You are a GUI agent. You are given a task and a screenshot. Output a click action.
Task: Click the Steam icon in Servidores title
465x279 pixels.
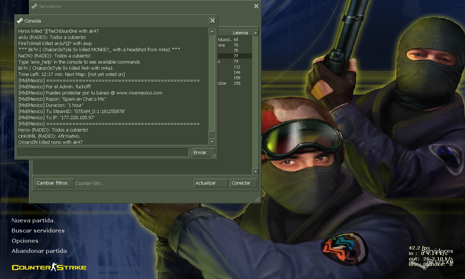click(35, 6)
